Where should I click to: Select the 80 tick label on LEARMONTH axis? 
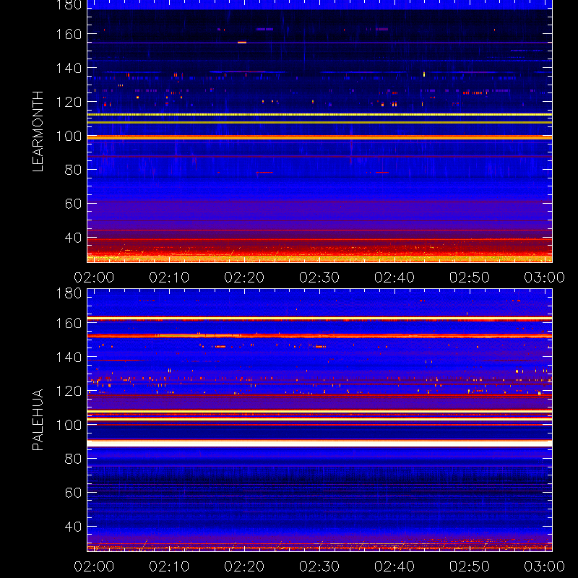click(73, 170)
